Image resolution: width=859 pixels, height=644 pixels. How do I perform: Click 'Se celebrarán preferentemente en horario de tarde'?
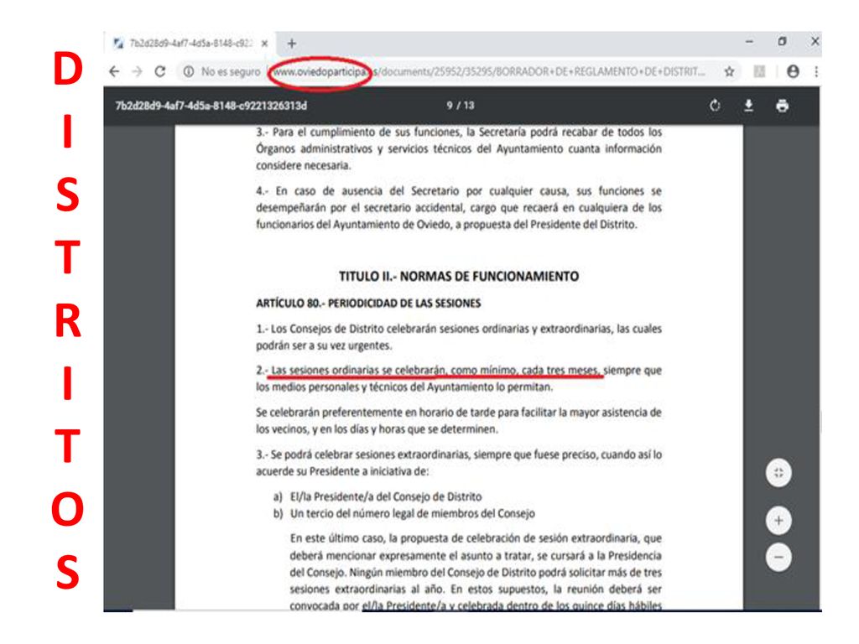coord(459,421)
